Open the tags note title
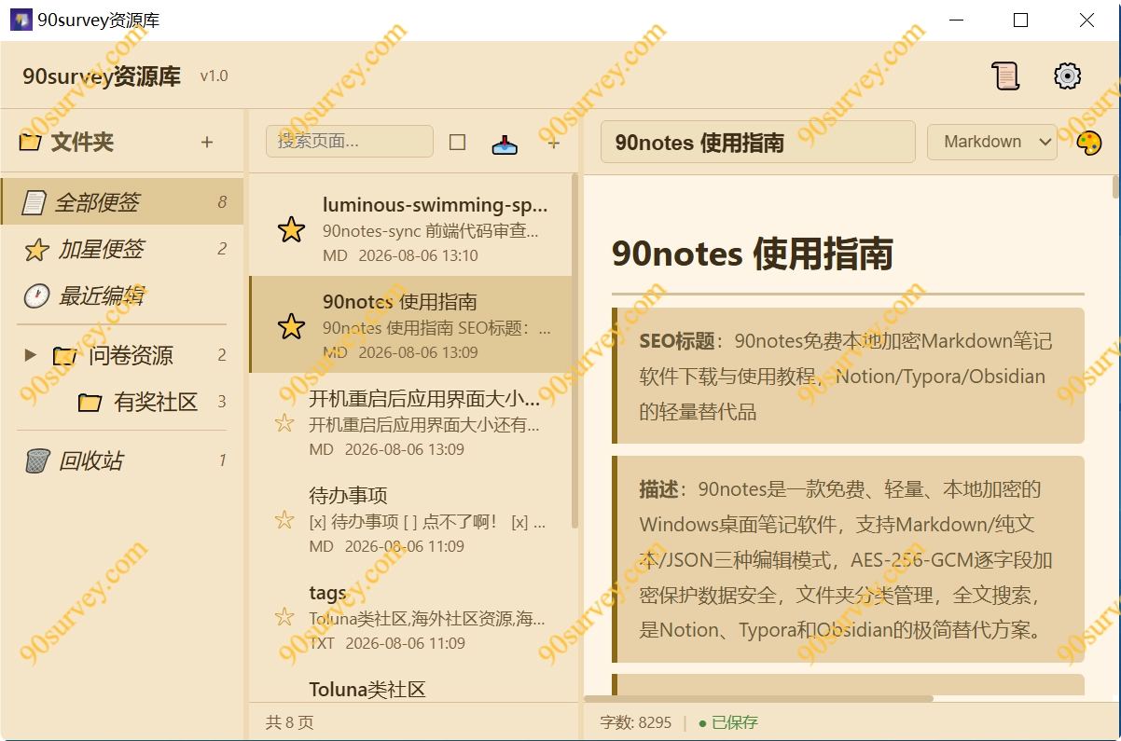The height and width of the screenshot is (741, 1121). [327, 593]
